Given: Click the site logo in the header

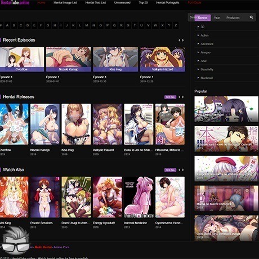Looking at the screenshot, I should 15,2.
